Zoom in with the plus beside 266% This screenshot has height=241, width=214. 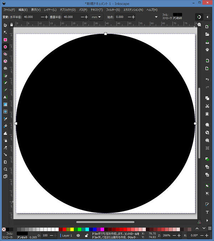point(179,235)
